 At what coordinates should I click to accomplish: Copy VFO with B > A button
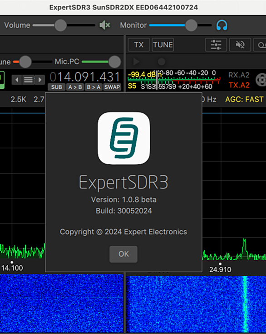pyautogui.click(x=94, y=87)
